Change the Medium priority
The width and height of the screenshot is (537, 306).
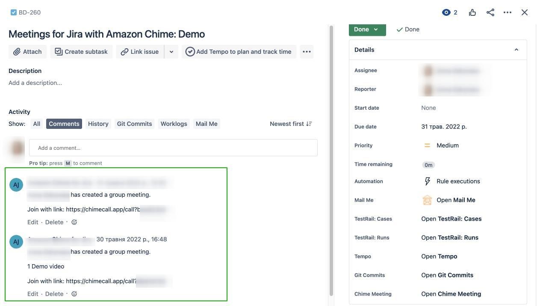pos(448,146)
